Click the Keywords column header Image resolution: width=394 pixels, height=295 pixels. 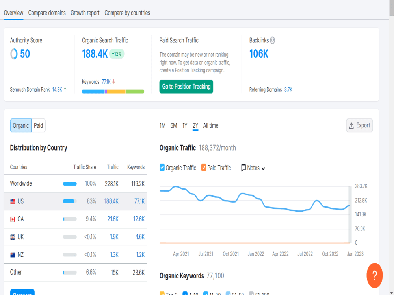coord(136,167)
